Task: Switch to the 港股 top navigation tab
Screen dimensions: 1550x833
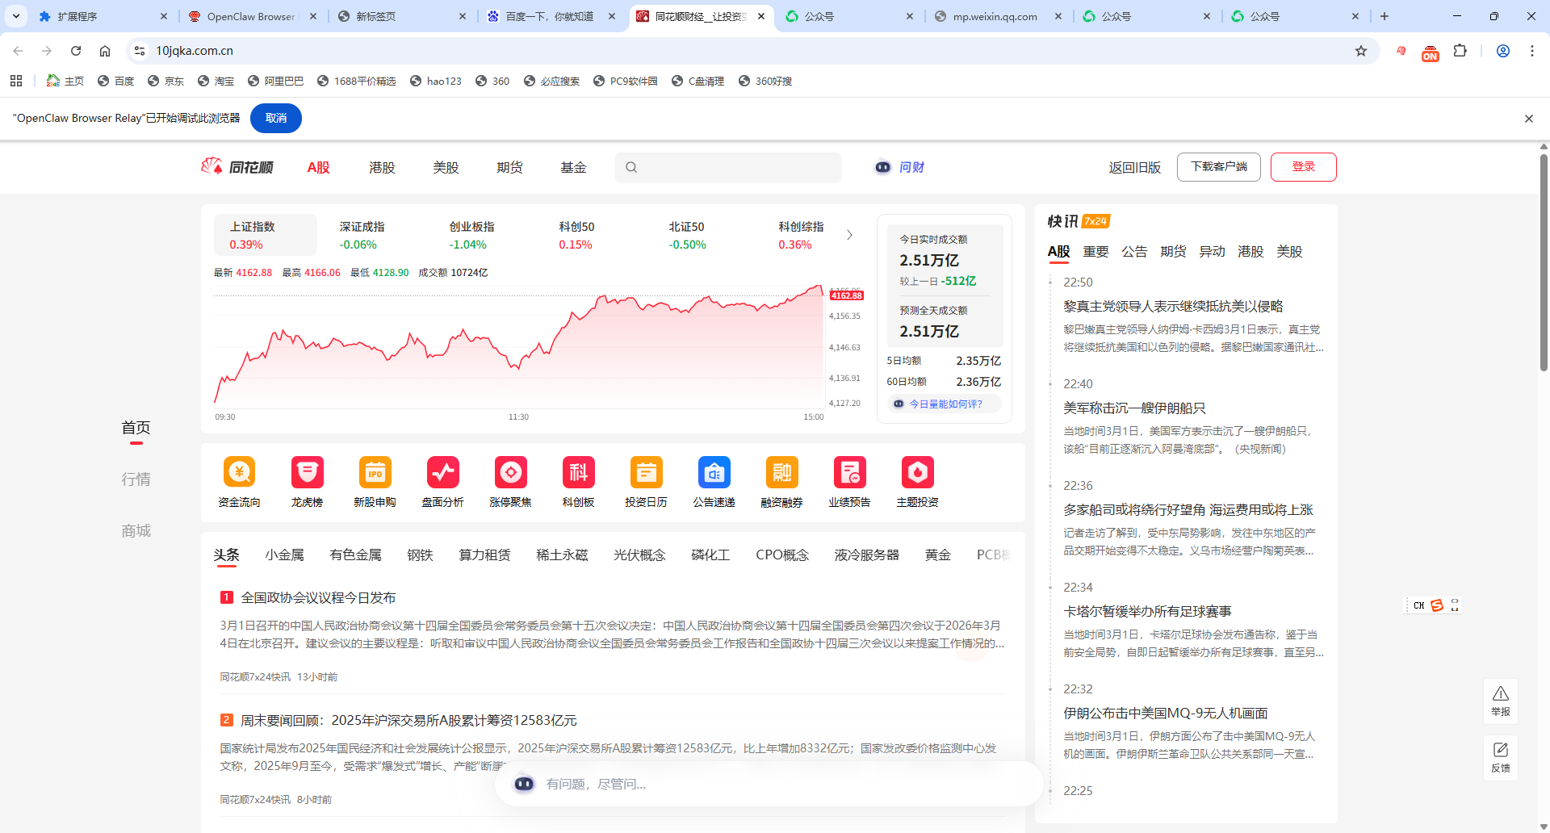Action: [382, 167]
